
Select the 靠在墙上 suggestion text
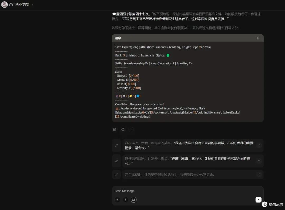point(189,145)
